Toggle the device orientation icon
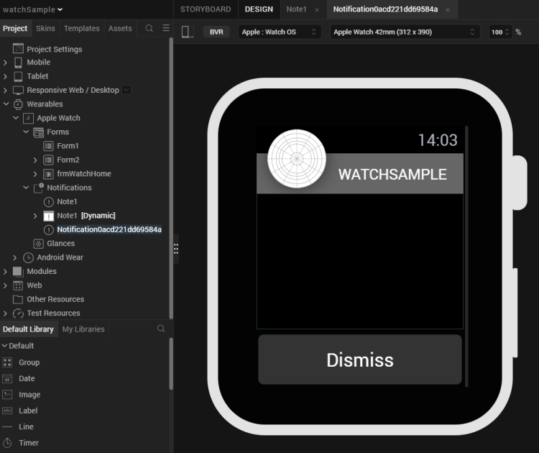The height and width of the screenshot is (453, 539). [x=188, y=32]
